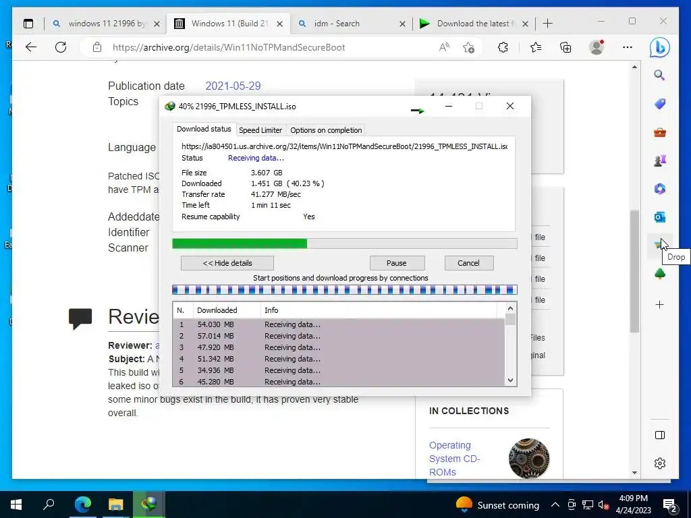Image resolution: width=691 pixels, height=518 pixels.
Task: Open Favorites list icon
Action: 535,47
